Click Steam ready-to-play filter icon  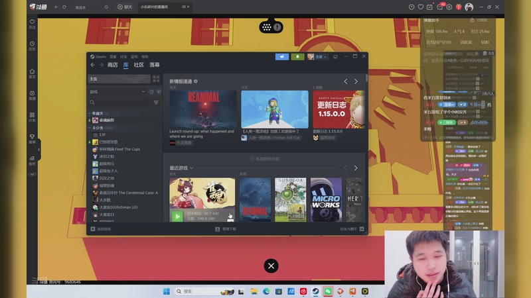point(159,92)
